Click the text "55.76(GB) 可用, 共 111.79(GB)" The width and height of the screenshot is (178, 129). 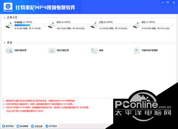point(28,29)
